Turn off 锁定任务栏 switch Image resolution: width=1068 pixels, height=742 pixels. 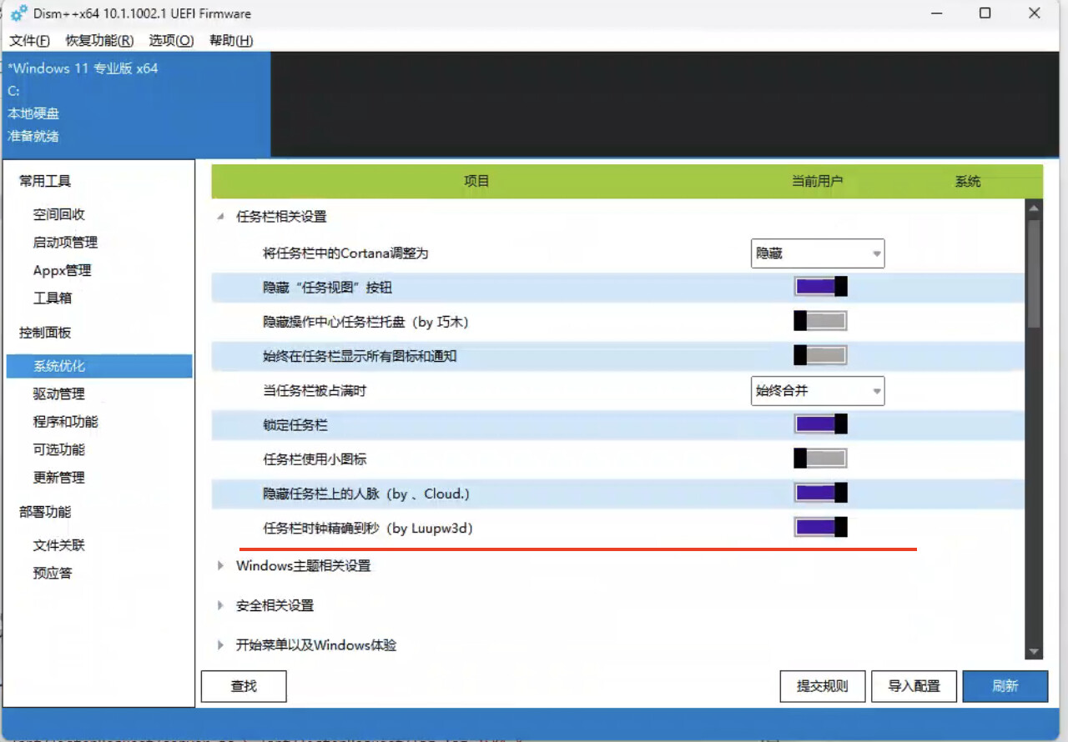820,424
